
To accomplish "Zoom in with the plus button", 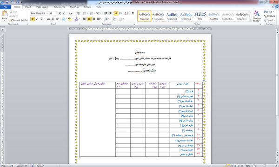I will pos(276,166).
